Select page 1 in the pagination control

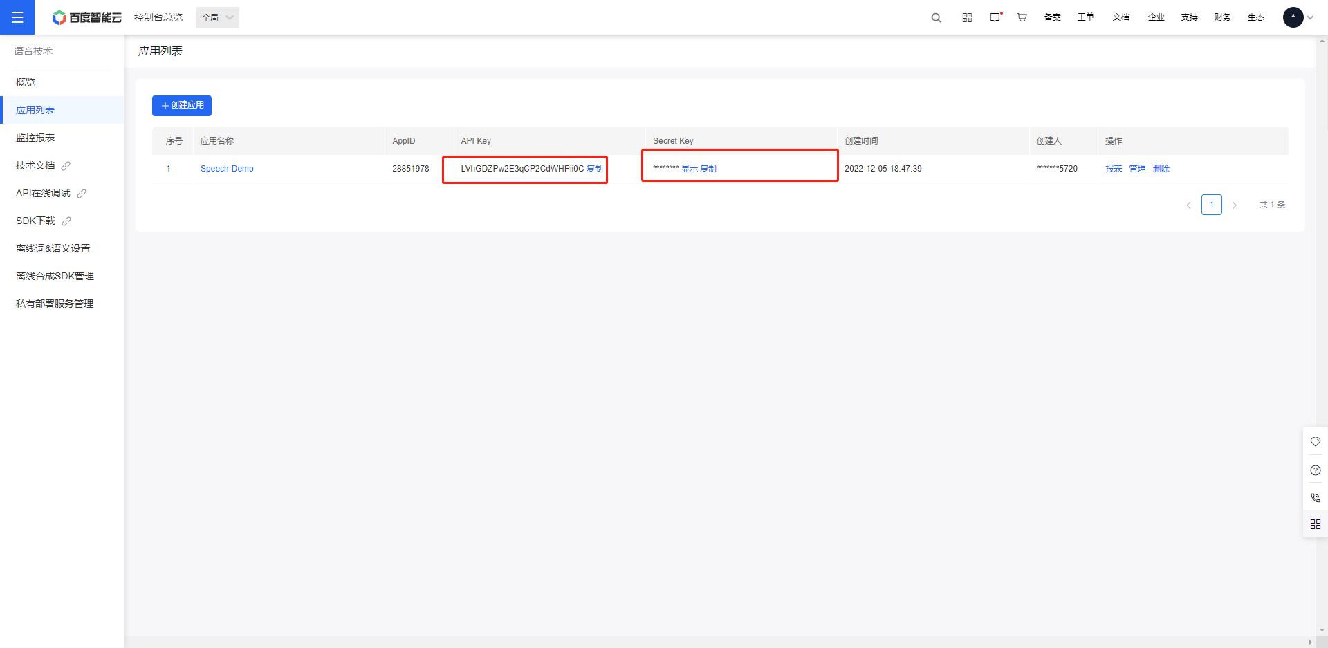(1211, 205)
